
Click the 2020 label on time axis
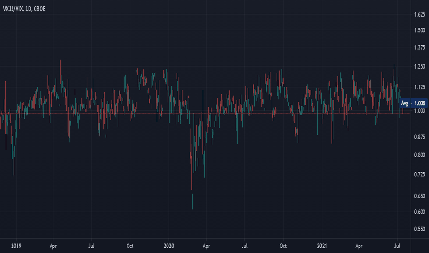[x=169, y=246]
